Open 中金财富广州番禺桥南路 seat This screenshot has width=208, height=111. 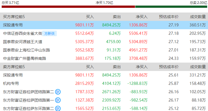[x=25, y=58]
